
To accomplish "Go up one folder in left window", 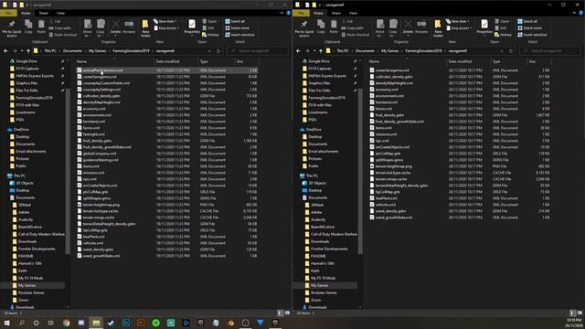I will pos(28,51).
